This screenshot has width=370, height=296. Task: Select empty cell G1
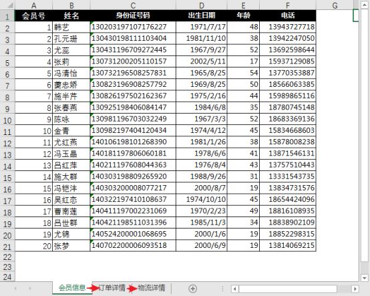click(335, 15)
